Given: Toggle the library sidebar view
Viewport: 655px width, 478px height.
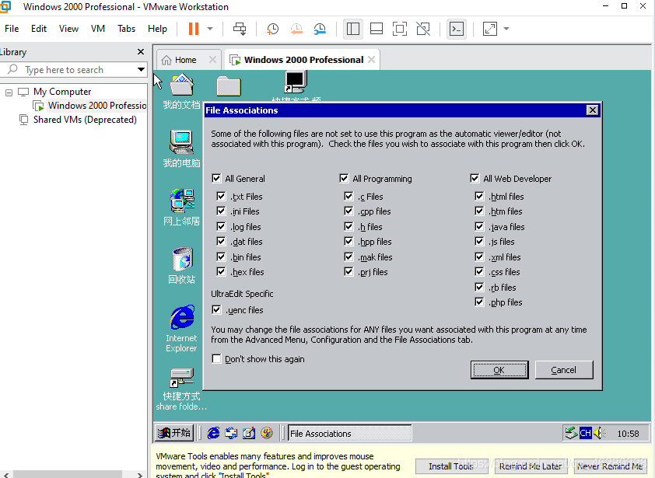Looking at the screenshot, I should pyautogui.click(x=353, y=29).
